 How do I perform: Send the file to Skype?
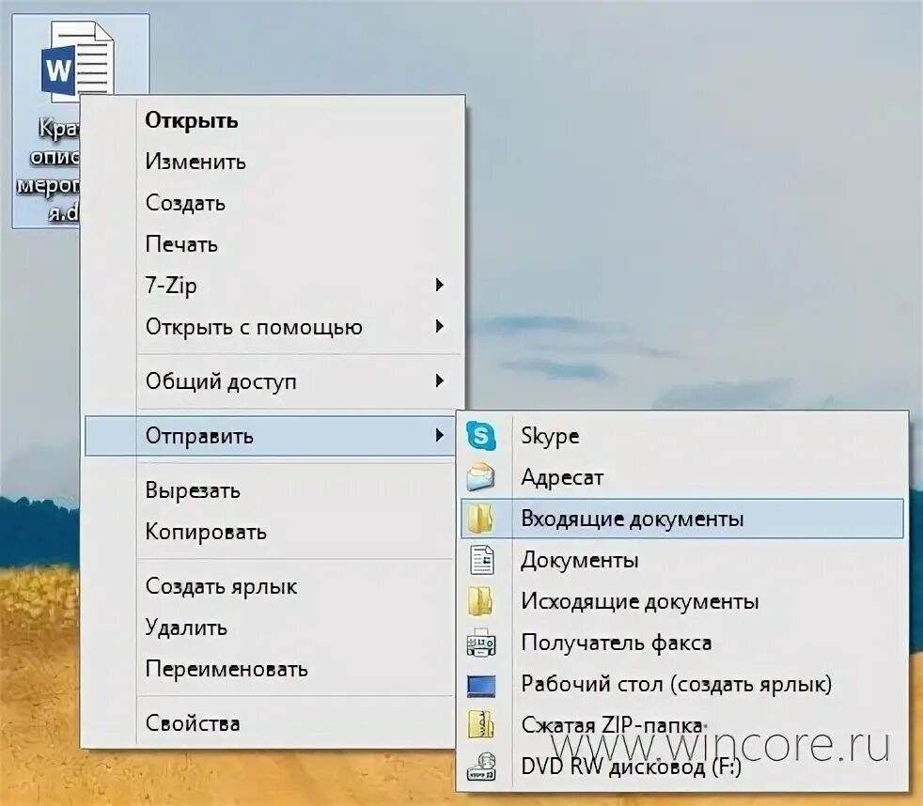(x=682, y=436)
